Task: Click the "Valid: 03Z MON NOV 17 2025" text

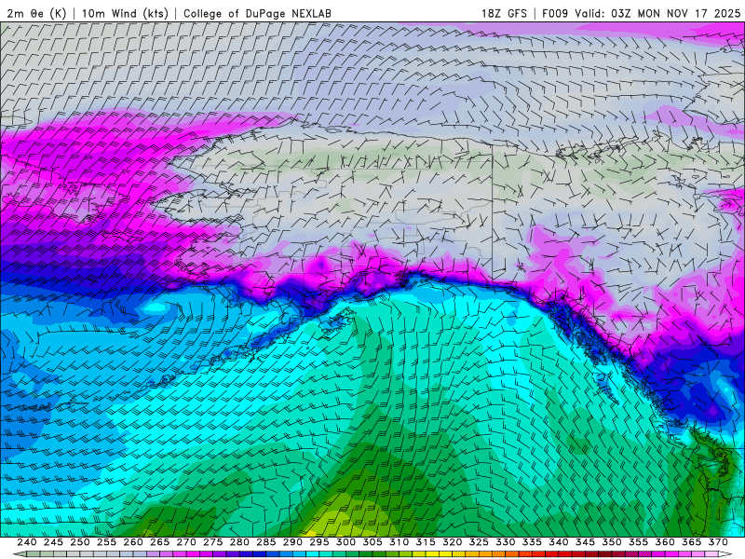Action: tap(657, 13)
